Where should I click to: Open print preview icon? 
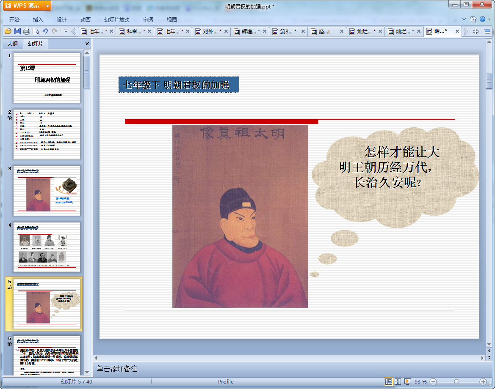coord(36,31)
